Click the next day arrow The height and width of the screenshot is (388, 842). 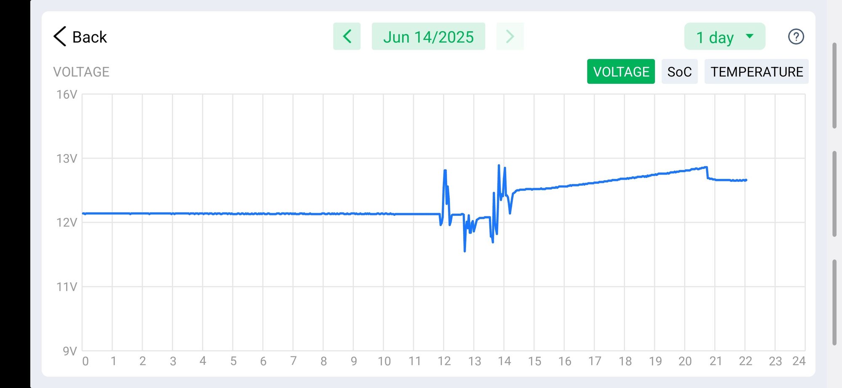[x=510, y=37]
